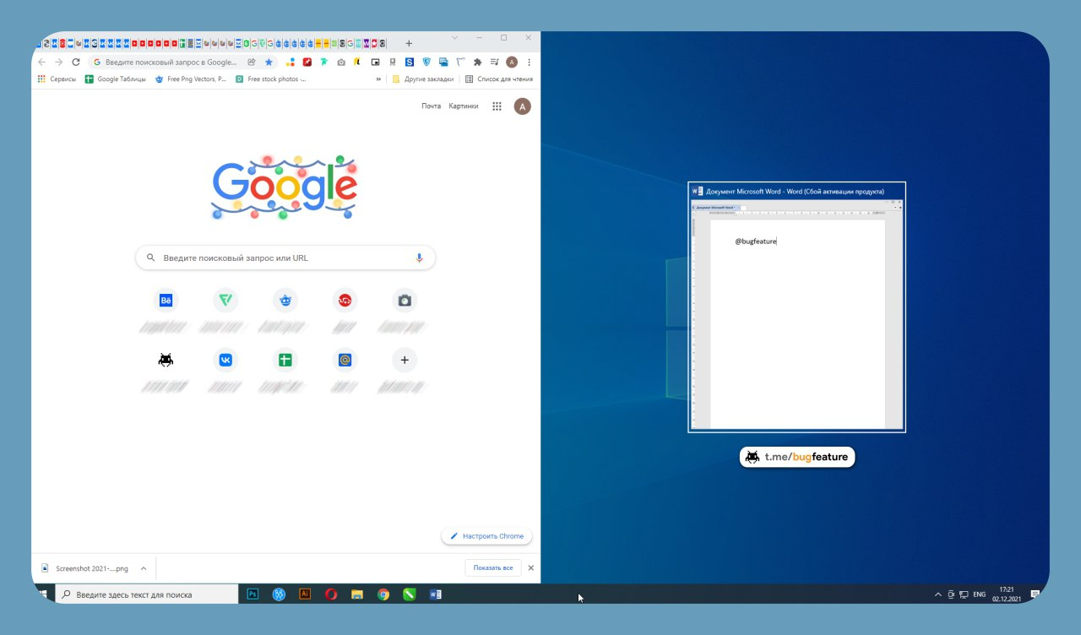
Task: Share this page from the address bar
Action: (252, 62)
